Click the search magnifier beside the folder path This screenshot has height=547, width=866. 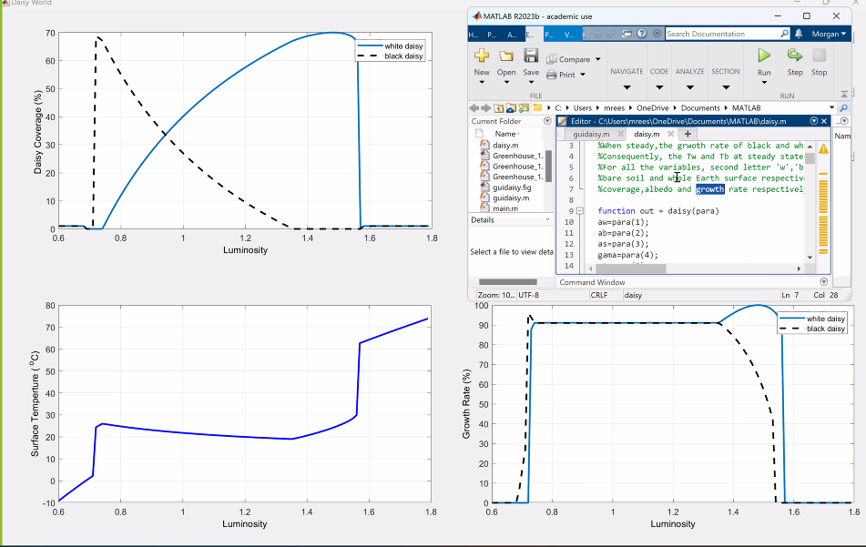842,106
